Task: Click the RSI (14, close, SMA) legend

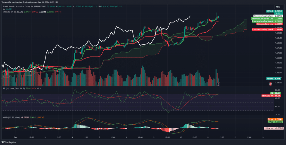Action: pos(14,88)
